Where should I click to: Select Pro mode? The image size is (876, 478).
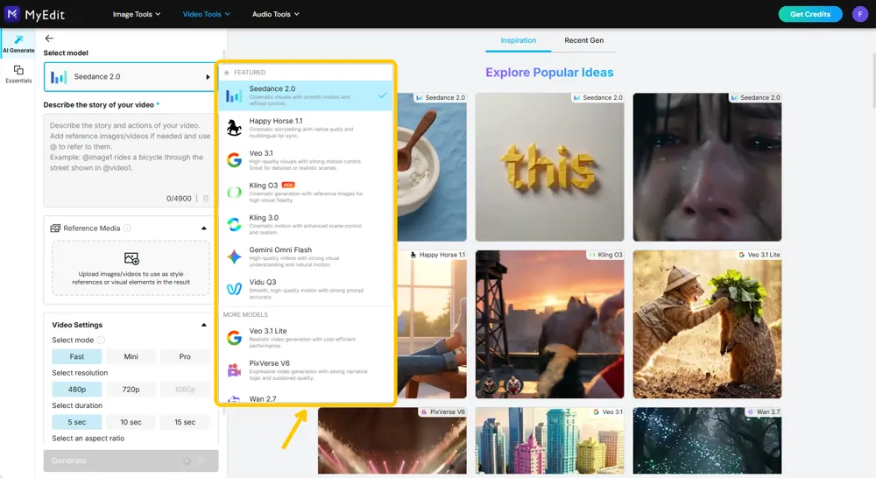click(185, 357)
